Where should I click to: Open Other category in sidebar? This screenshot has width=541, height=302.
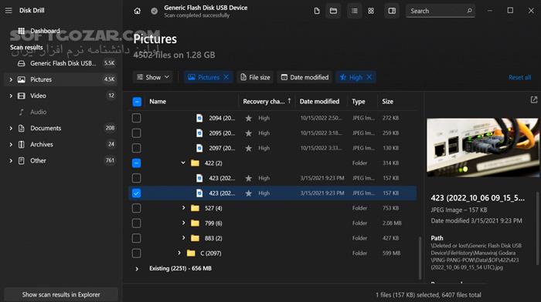[x=61, y=160]
